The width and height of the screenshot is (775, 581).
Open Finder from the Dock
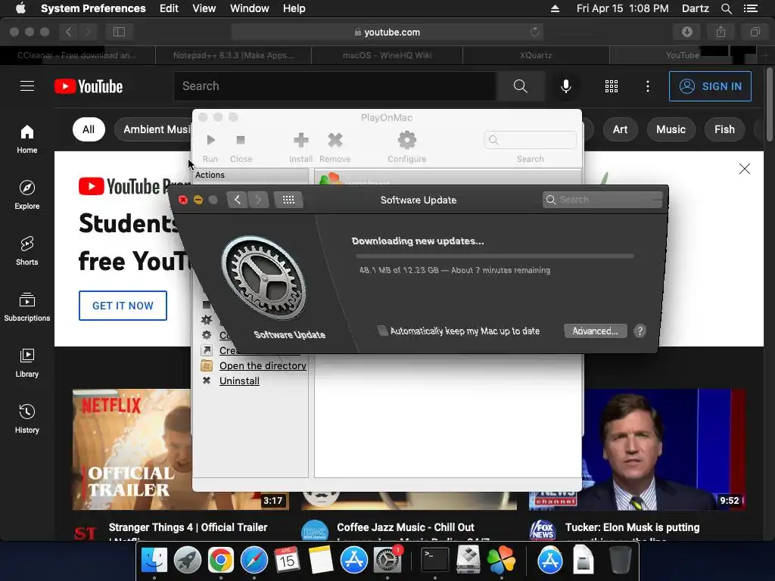[x=154, y=560]
